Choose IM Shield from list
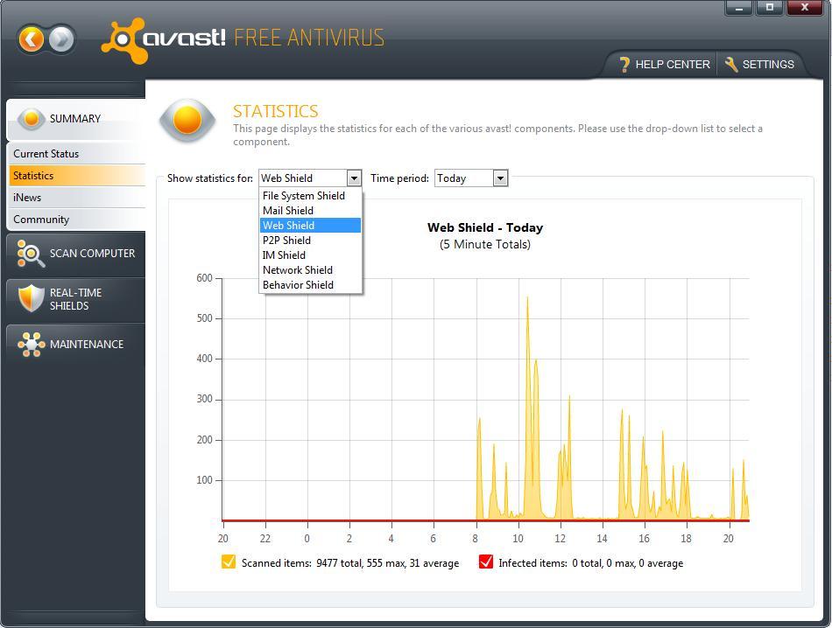Viewport: 832px width, 628px height. click(x=310, y=255)
